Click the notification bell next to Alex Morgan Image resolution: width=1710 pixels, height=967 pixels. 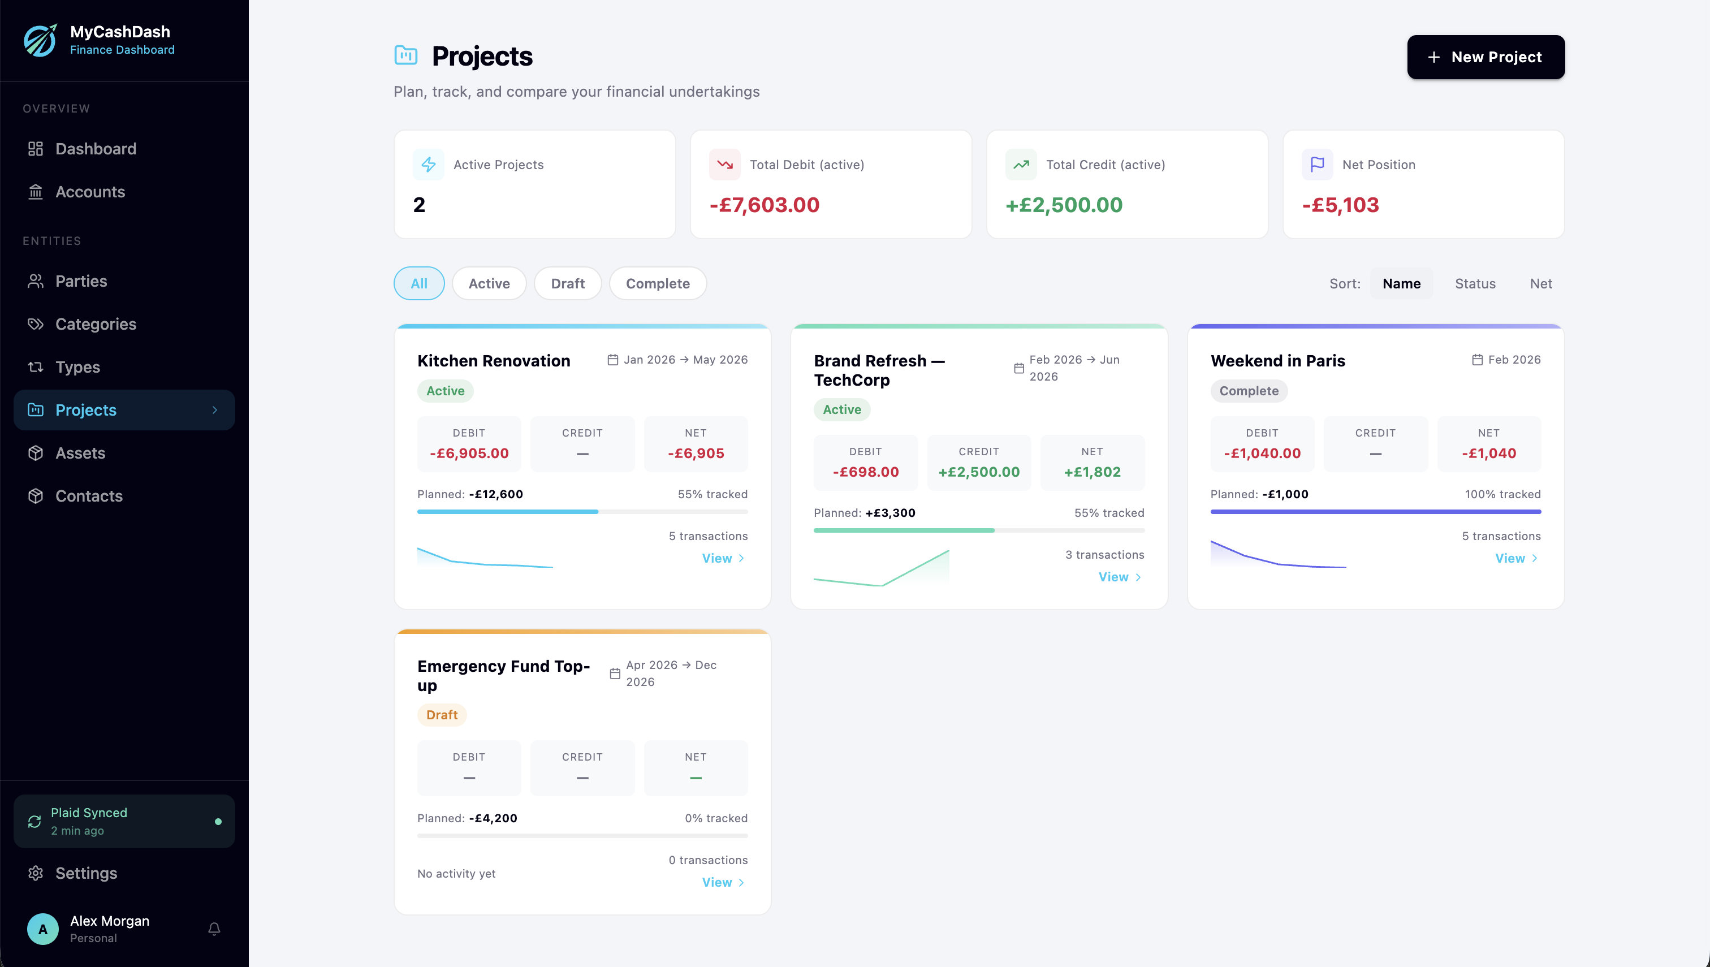pos(214,929)
